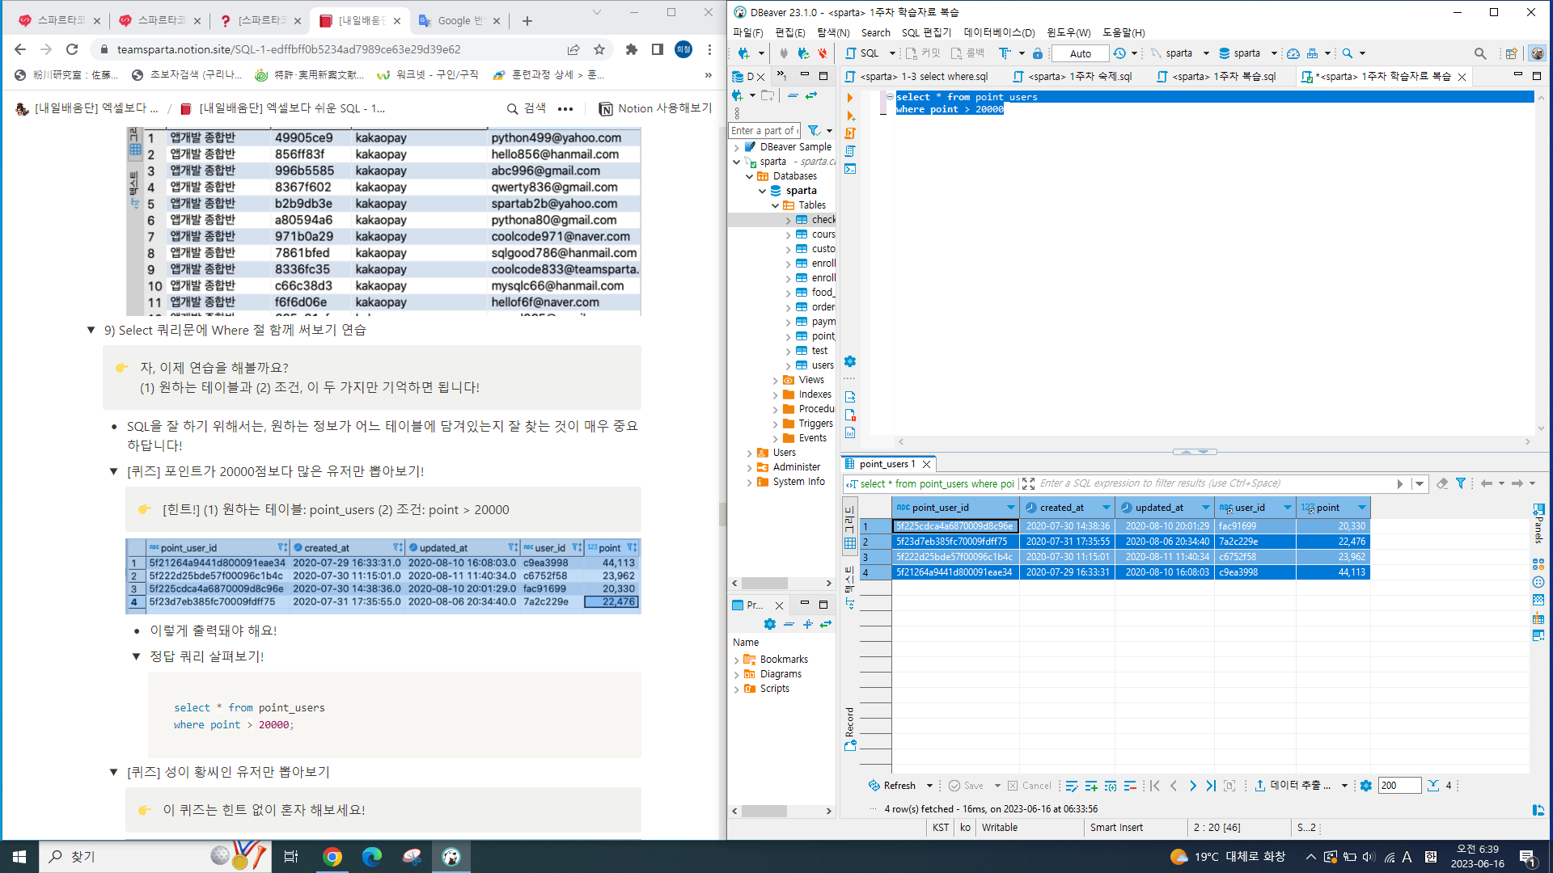Click Edge icon in Windows taskbar

(372, 857)
